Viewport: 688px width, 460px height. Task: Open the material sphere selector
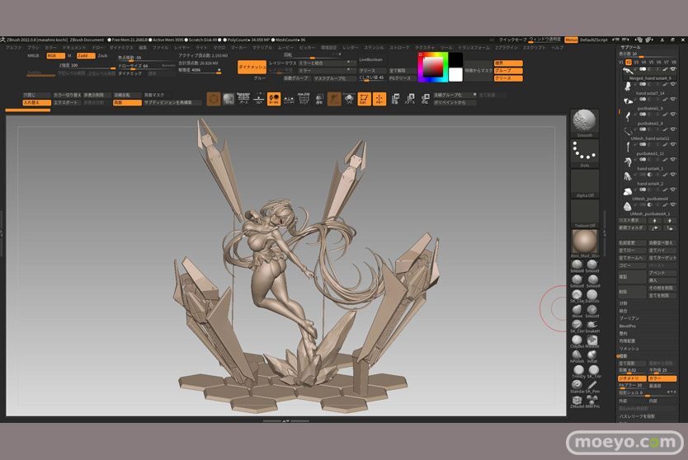[x=584, y=242]
